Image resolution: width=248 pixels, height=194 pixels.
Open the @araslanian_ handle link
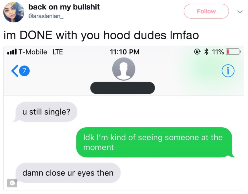(x=46, y=16)
